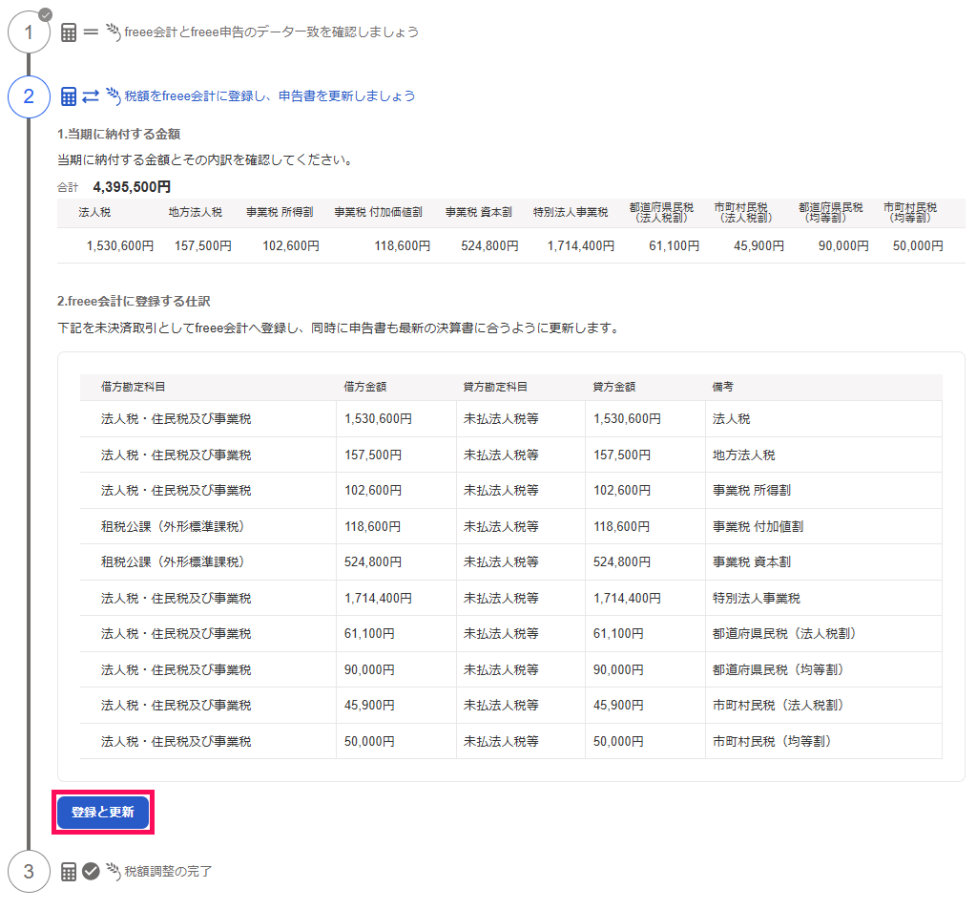Click the remark 地方法人税 in the journal table
Viewport: 976px width, 910px height.
[744, 455]
